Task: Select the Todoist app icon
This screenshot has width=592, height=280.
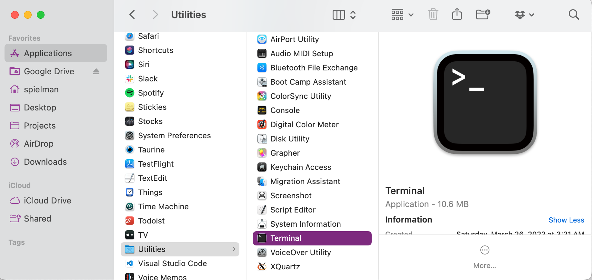Action: tap(130, 221)
